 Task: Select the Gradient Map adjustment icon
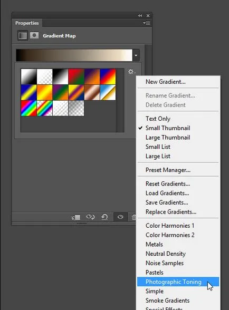(23, 36)
